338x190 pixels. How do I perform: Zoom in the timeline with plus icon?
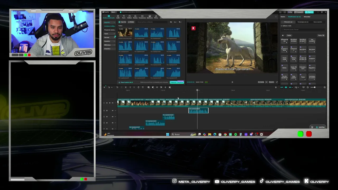tap(325, 87)
